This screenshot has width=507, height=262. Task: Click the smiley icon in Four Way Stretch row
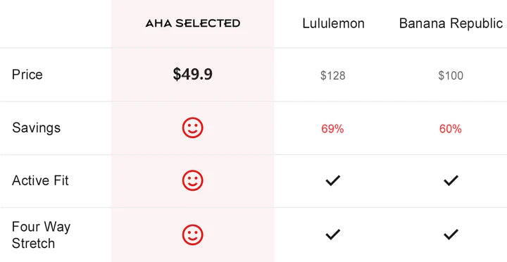(x=193, y=235)
